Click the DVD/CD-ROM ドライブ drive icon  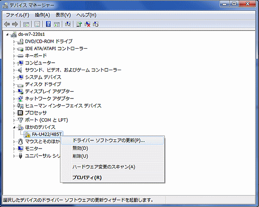(20, 41)
